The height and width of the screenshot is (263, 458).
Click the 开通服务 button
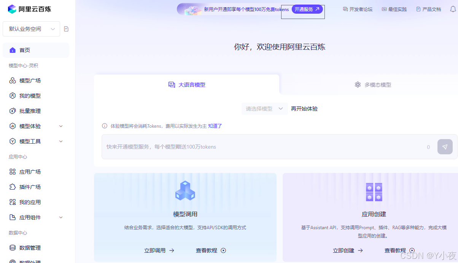coord(307,10)
